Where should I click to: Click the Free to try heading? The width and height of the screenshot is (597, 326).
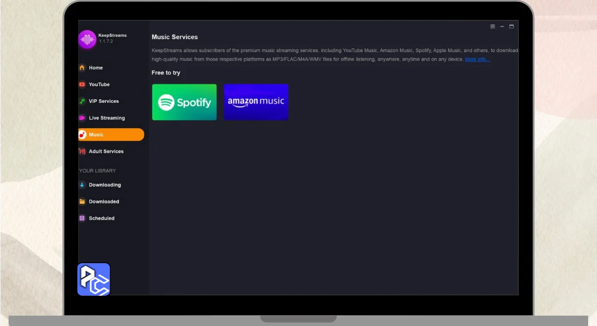(x=166, y=73)
